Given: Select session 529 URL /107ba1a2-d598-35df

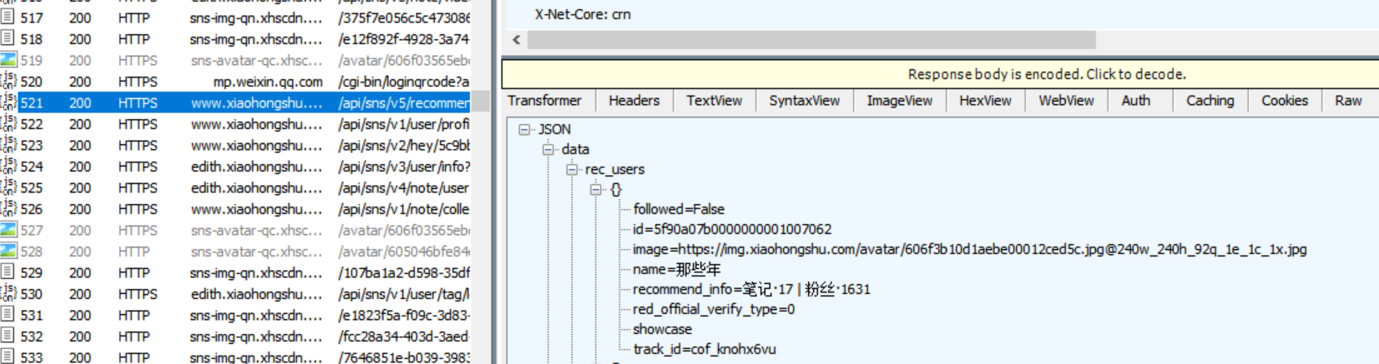Looking at the screenshot, I should click(x=404, y=272).
